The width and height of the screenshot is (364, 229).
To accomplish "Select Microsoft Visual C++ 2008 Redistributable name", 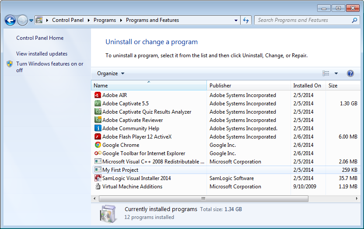I will (153, 162).
